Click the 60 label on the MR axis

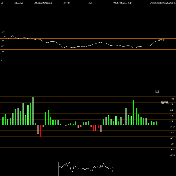(172, 110)
